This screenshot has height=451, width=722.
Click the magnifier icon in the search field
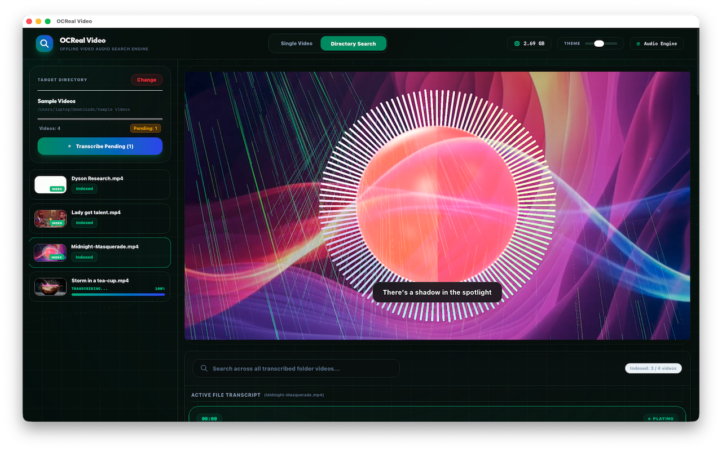coord(204,369)
